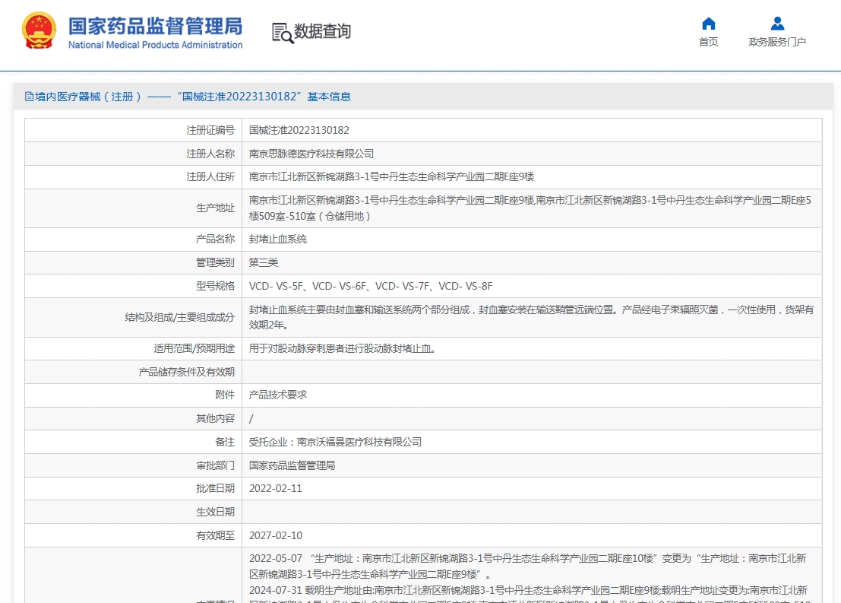The image size is (841, 603).
Task: Click the 审批部门 label
Action: click(215, 465)
